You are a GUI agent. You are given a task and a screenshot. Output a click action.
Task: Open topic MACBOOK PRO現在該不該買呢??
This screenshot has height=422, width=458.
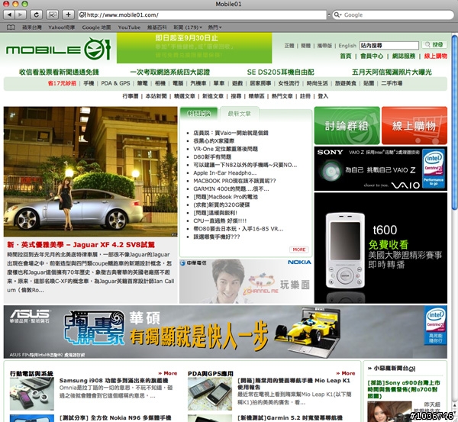234,181
